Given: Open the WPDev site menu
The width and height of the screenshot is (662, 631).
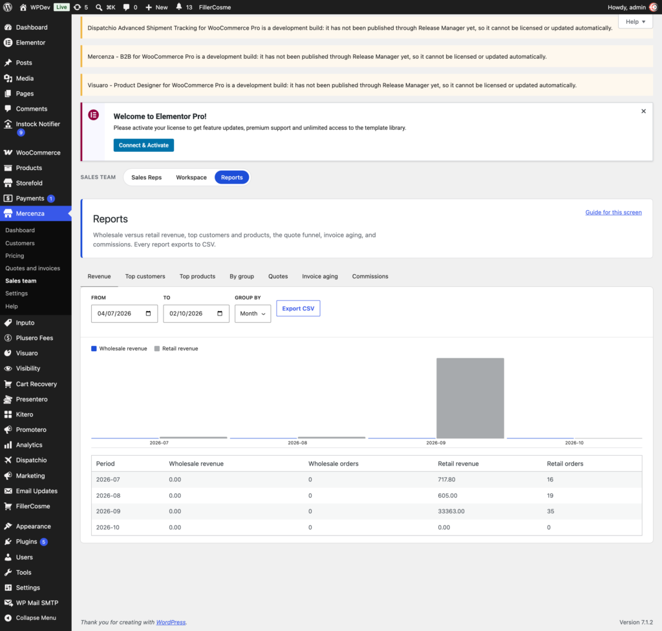Looking at the screenshot, I should point(35,7).
